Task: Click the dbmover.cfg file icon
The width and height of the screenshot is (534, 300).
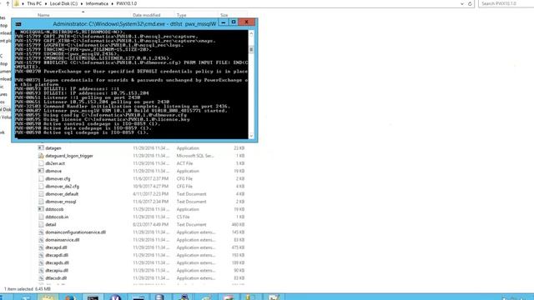Action: (41, 178)
